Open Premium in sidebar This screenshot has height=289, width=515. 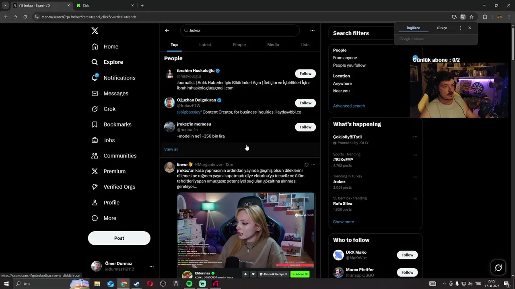109,171
